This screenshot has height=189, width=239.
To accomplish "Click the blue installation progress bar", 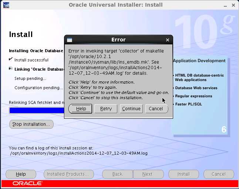I will [37, 111].
